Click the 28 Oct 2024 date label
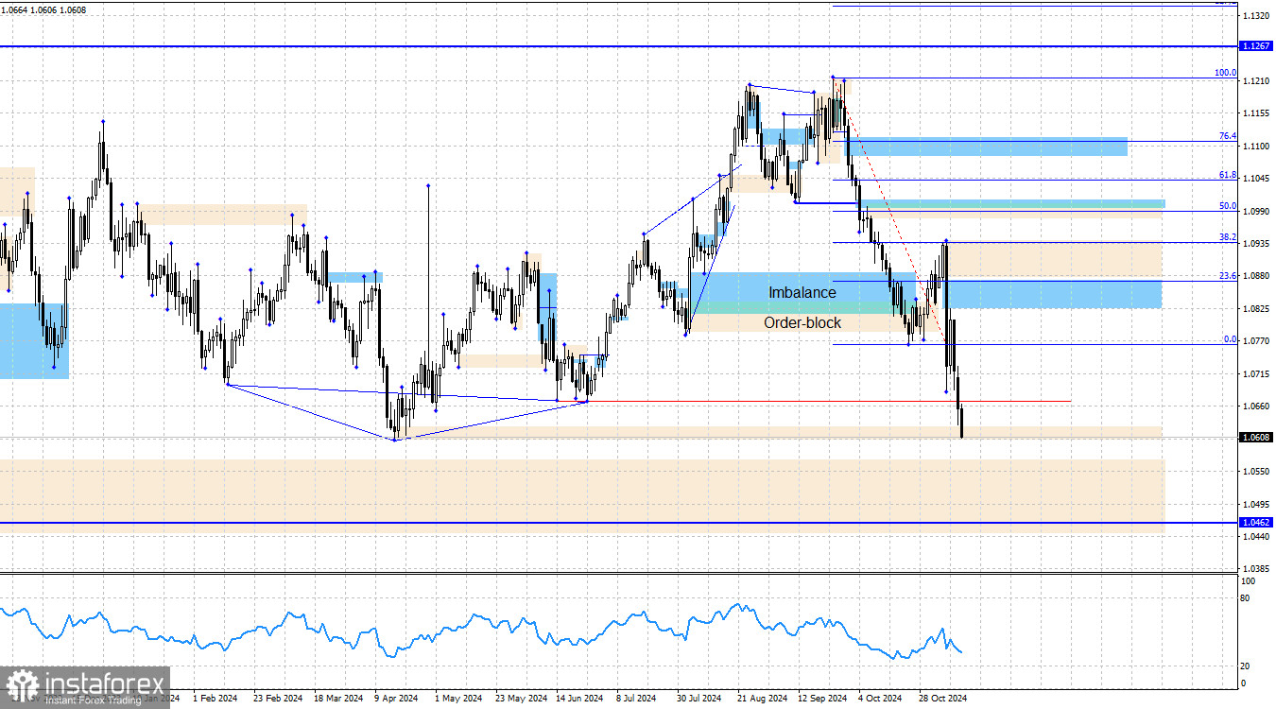The image size is (1276, 709). (x=942, y=699)
